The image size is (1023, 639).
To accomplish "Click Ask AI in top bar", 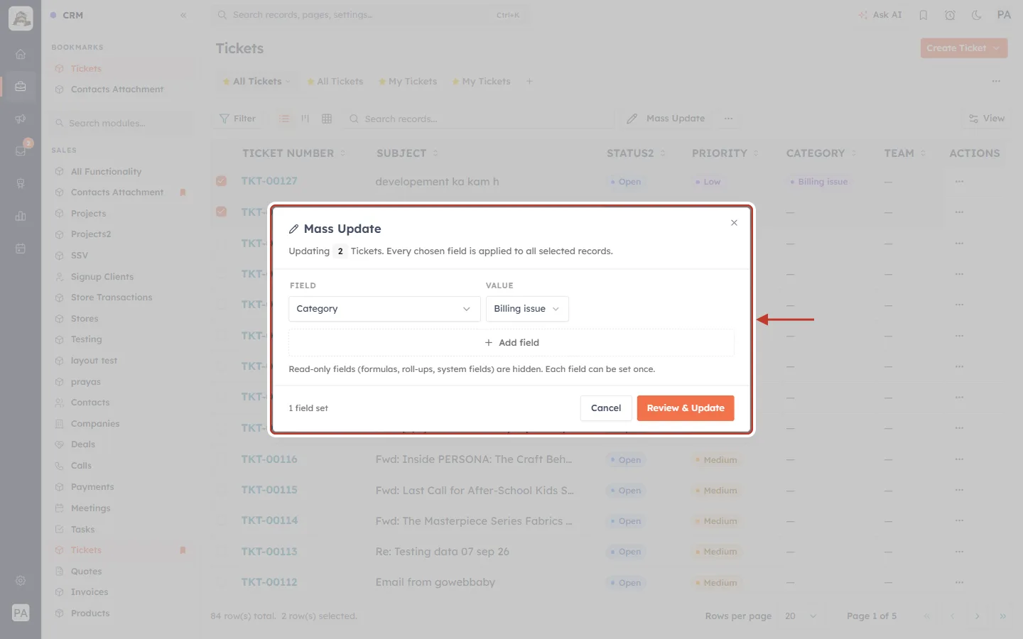I will coord(880,15).
